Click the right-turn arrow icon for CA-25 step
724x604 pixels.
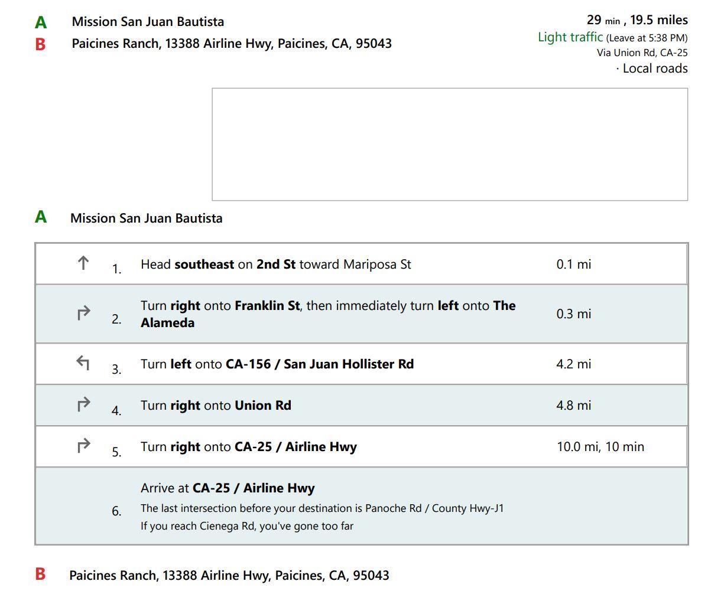(84, 446)
